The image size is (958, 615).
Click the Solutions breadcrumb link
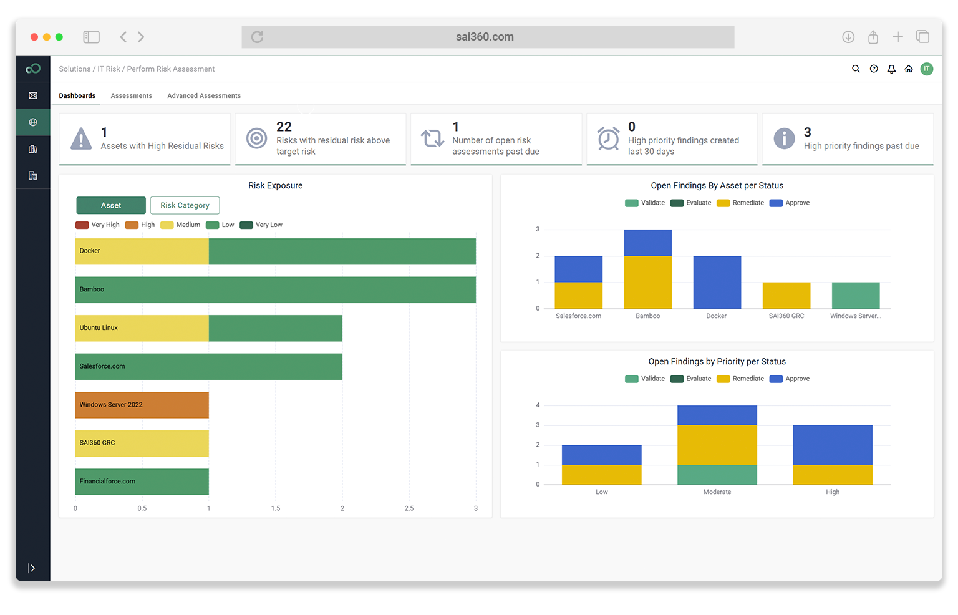(x=75, y=69)
